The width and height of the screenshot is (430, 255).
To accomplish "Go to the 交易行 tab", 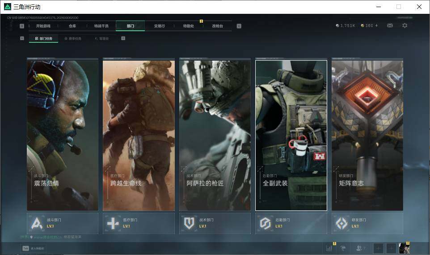I will click(x=159, y=26).
